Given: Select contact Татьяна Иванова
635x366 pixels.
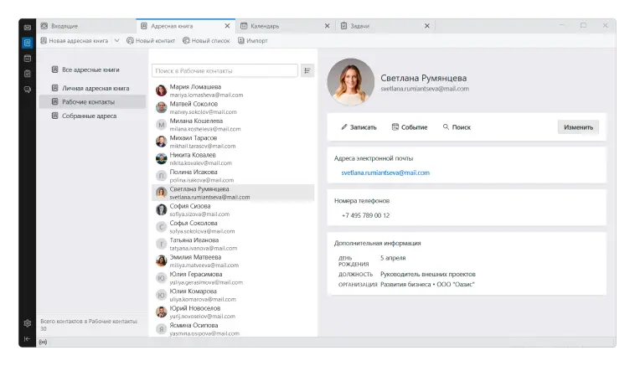Looking at the screenshot, I should 233,244.
